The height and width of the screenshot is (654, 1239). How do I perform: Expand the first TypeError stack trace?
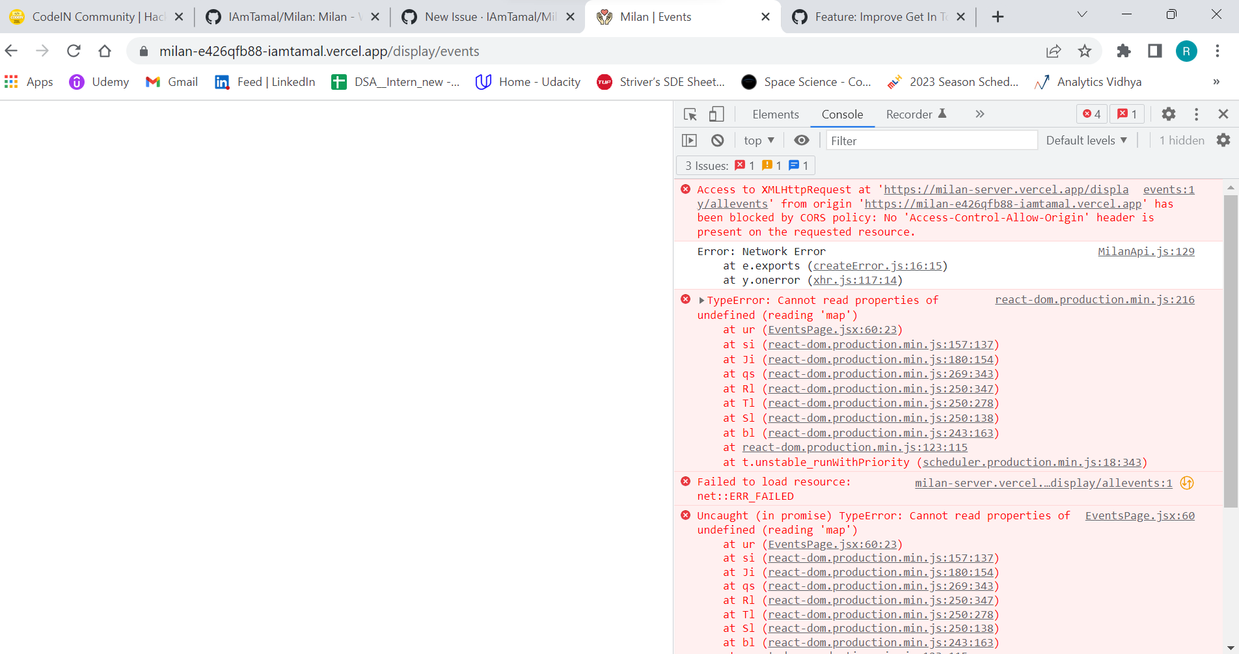701,301
